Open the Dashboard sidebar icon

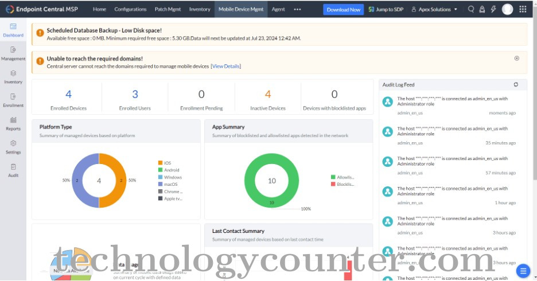click(x=13, y=26)
